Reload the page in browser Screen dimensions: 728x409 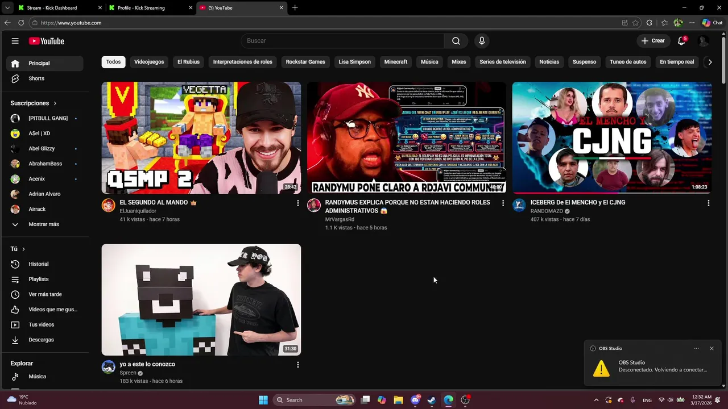pos(21,23)
